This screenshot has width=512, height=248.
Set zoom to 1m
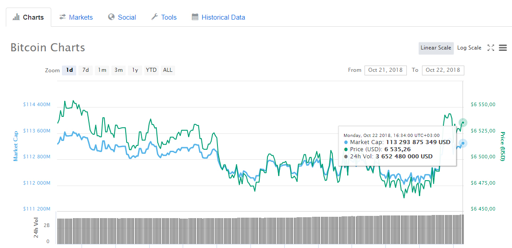(x=102, y=70)
